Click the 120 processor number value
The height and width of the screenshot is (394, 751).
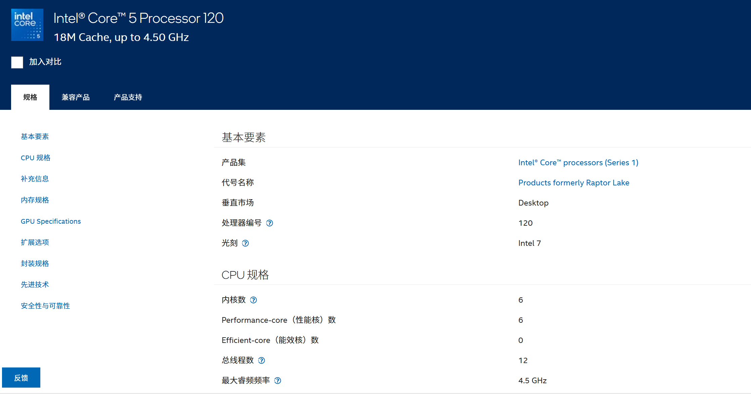[x=526, y=223]
